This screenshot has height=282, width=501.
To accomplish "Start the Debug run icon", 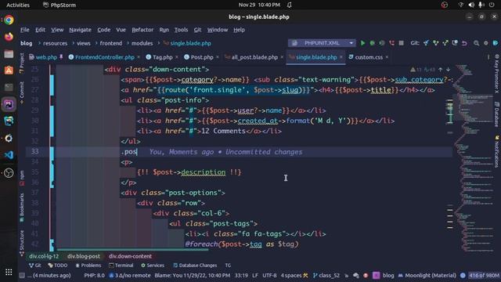I will (x=373, y=43).
